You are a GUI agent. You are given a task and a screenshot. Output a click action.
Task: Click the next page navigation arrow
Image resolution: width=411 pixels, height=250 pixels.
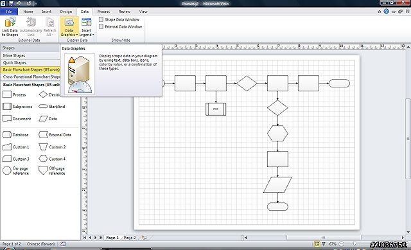pos(95,238)
